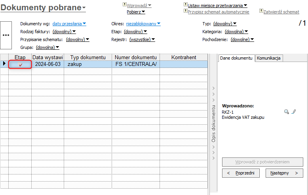Open the Pochodzenie filter dropdown
Image resolution: width=308 pixels, height=195 pixels.
point(242,39)
